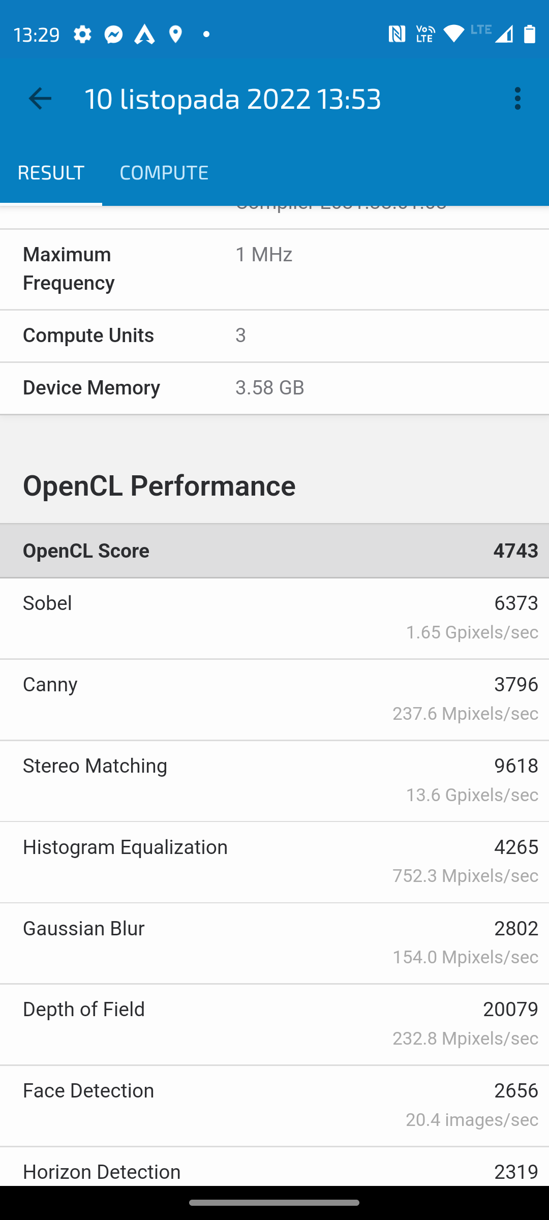The image size is (549, 1220).
Task: Tap the bottom navigation gesture handle
Action: [274, 1203]
